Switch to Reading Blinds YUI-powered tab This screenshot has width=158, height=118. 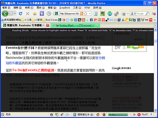coord(75,25)
